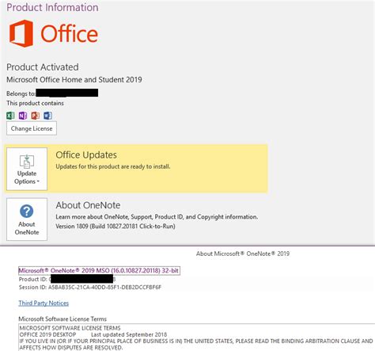The image size is (375, 351).
Task: Click Microsoft Office Home and Student 2019
Action: 74,79
